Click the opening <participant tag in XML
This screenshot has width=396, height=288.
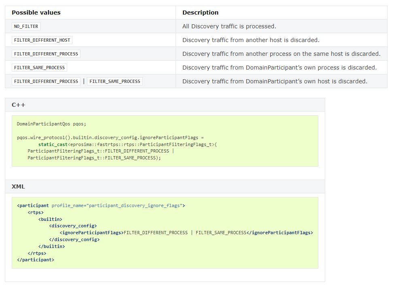coord(33,205)
